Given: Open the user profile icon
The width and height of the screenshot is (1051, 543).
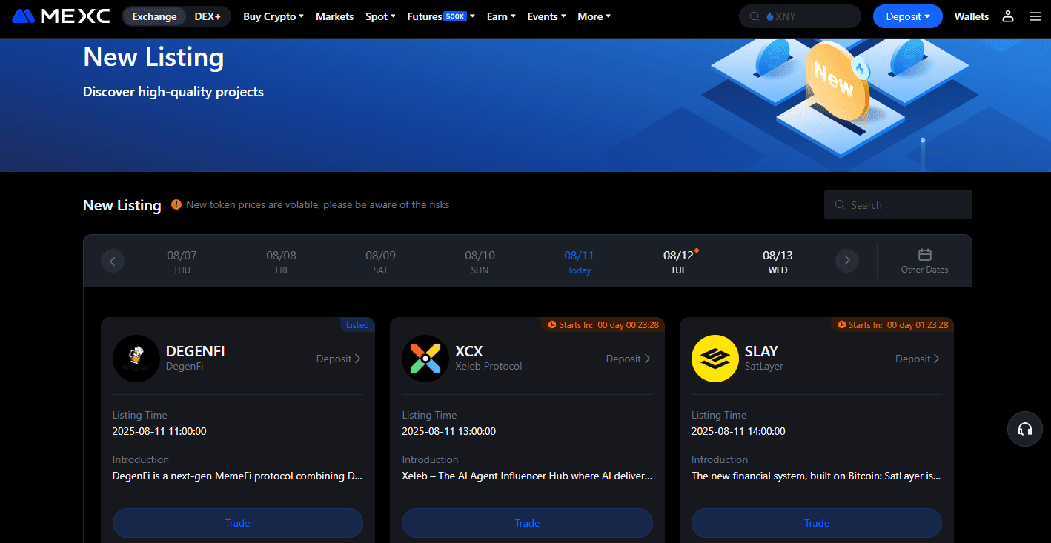Looking at the screenshot, I should pyautogui.click(x=1007, y=16).
